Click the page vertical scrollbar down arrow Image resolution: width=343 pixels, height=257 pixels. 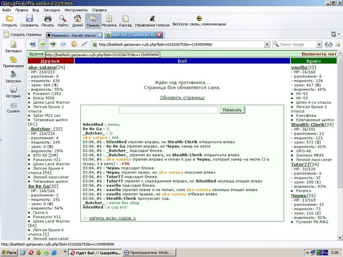tap(340, 238)
